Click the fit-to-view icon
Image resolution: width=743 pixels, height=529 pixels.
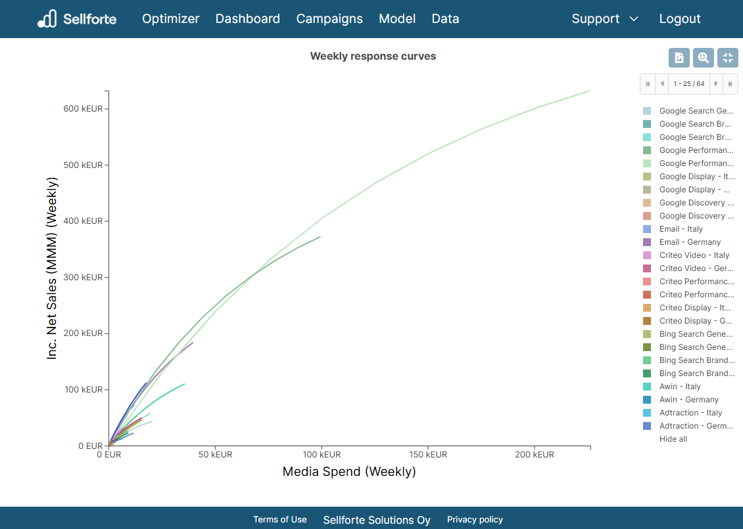[728, 58]
